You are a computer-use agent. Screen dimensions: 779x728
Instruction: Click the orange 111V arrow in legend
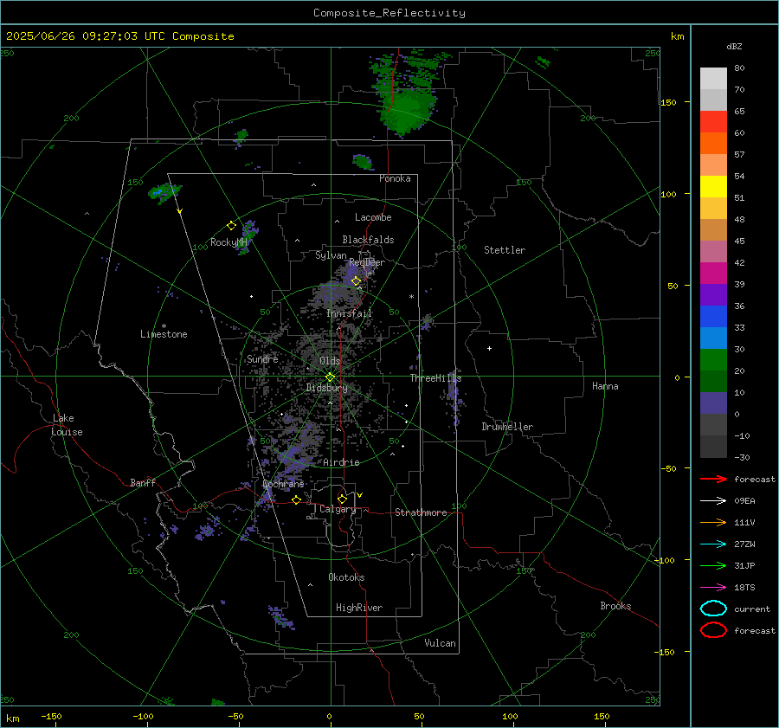pyautogui.click(x=713, y=522)
